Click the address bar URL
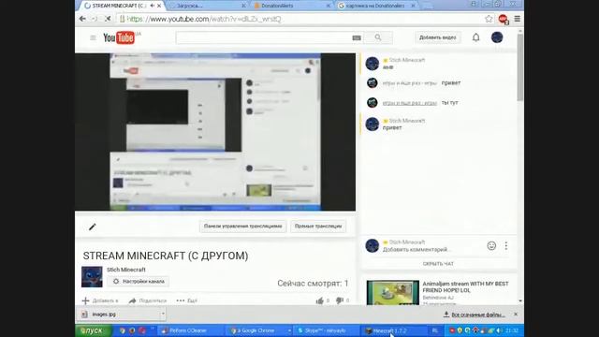This screenshot has height=337, width=599. pyautogui.click(x=204, y=19)
